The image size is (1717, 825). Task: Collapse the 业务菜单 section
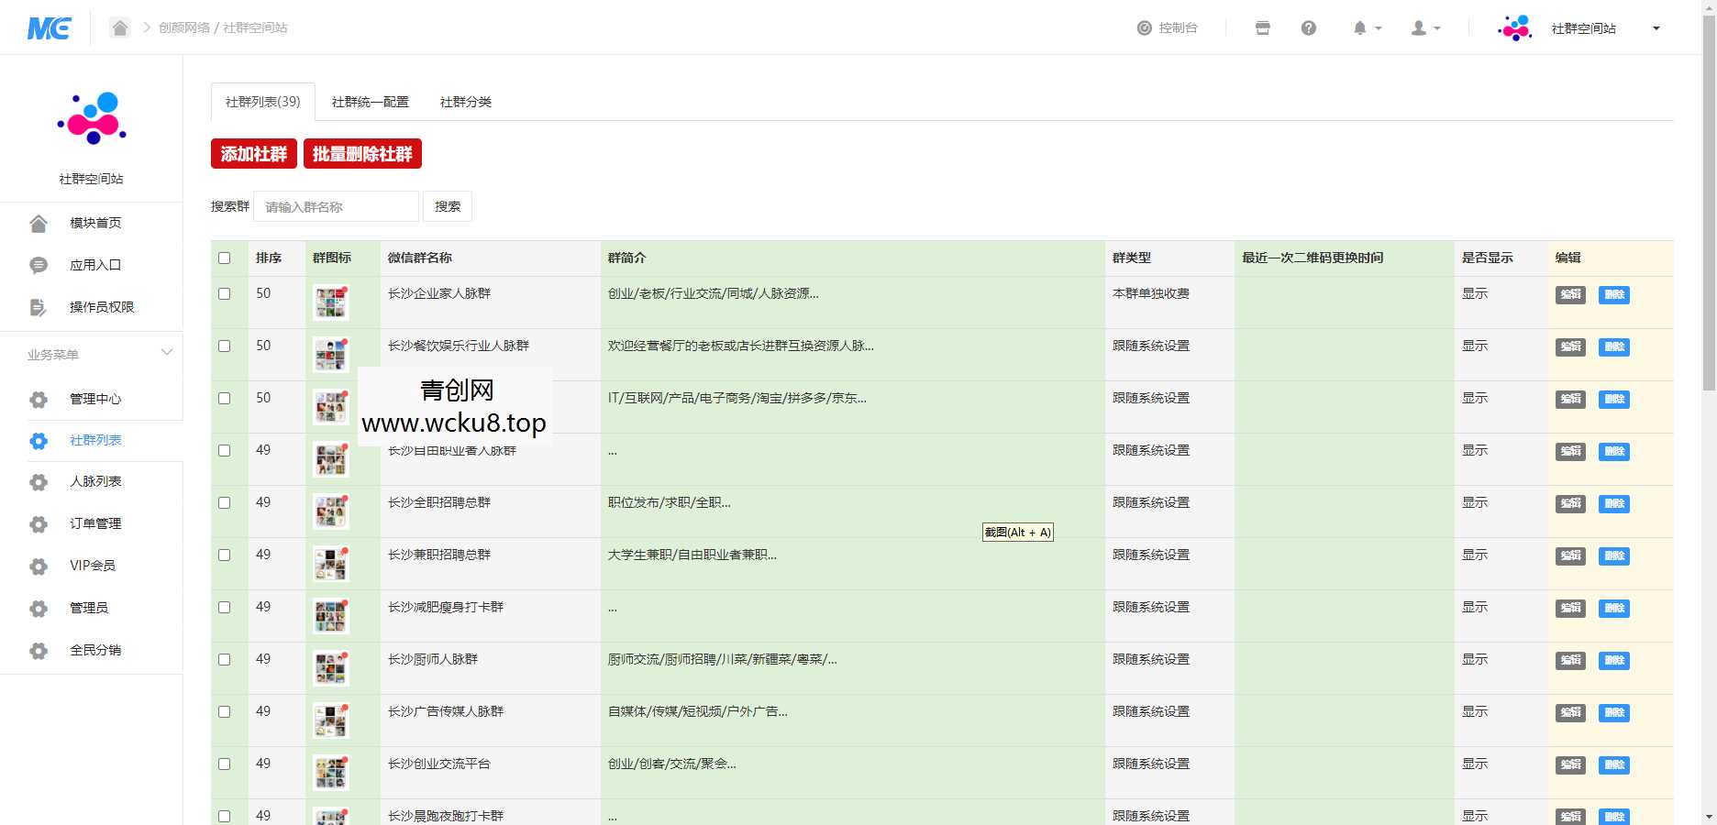(166, 352)
